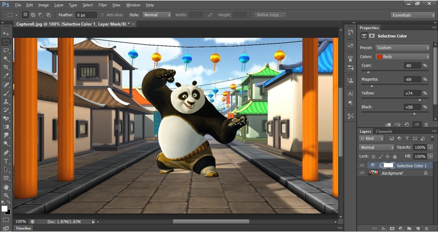The height and width of the screenshot is (232, 438).
Task: Toggle lock image pixels brush icon
Action: (381, 157)
